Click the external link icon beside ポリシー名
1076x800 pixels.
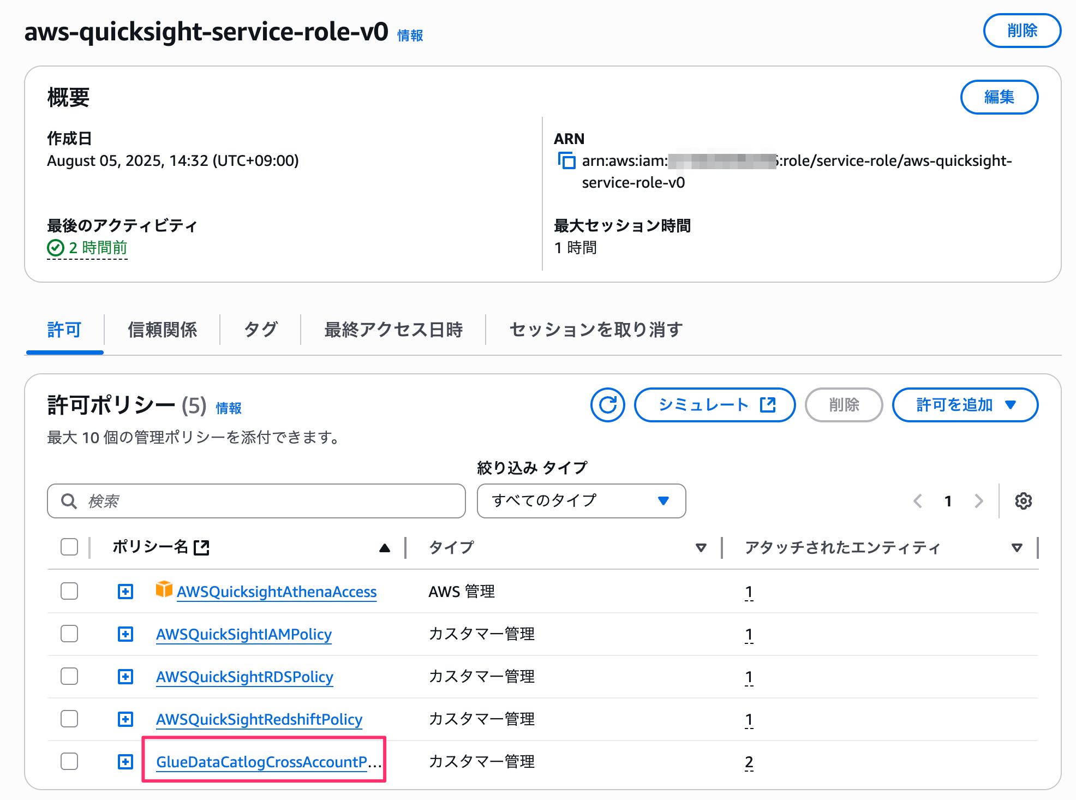tap(202, 547)
